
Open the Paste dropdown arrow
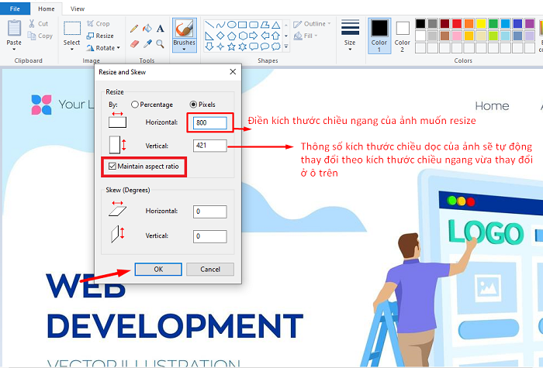tap(14, 50)
